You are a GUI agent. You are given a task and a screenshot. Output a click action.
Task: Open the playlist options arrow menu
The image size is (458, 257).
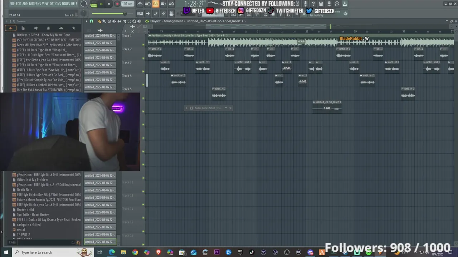[86, 21]
